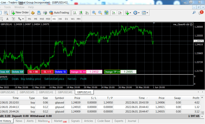Switch to M30 timeframe
The width and height of the screenshot is (205, 124).
48,19
